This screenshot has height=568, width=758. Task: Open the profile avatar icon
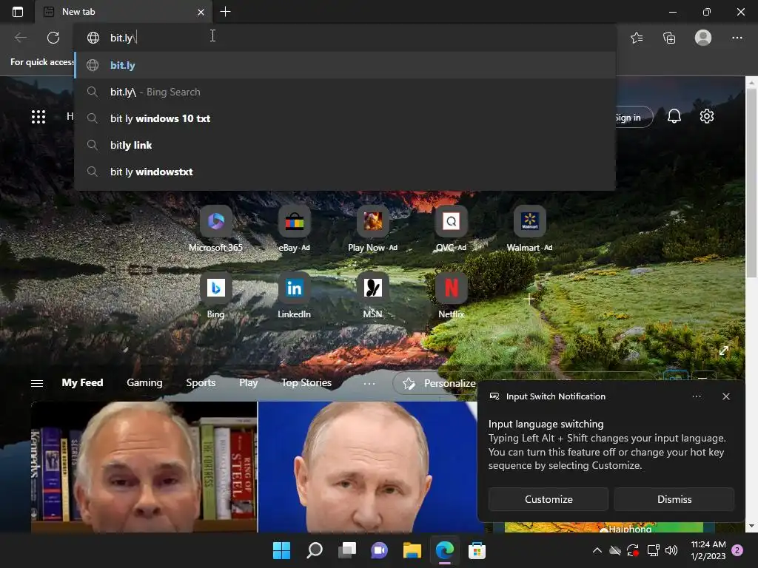tap(703, 38)
